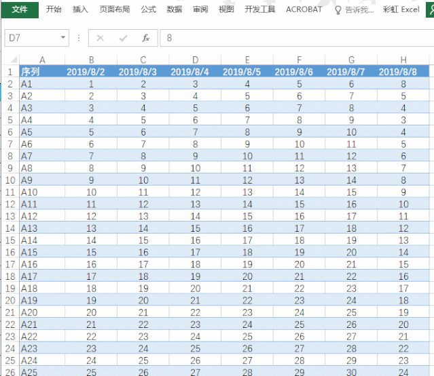Viewport: 434px width, 376px height.
Task: Click the 告诉我 lightbulb search box
Action: pos(355,10)
